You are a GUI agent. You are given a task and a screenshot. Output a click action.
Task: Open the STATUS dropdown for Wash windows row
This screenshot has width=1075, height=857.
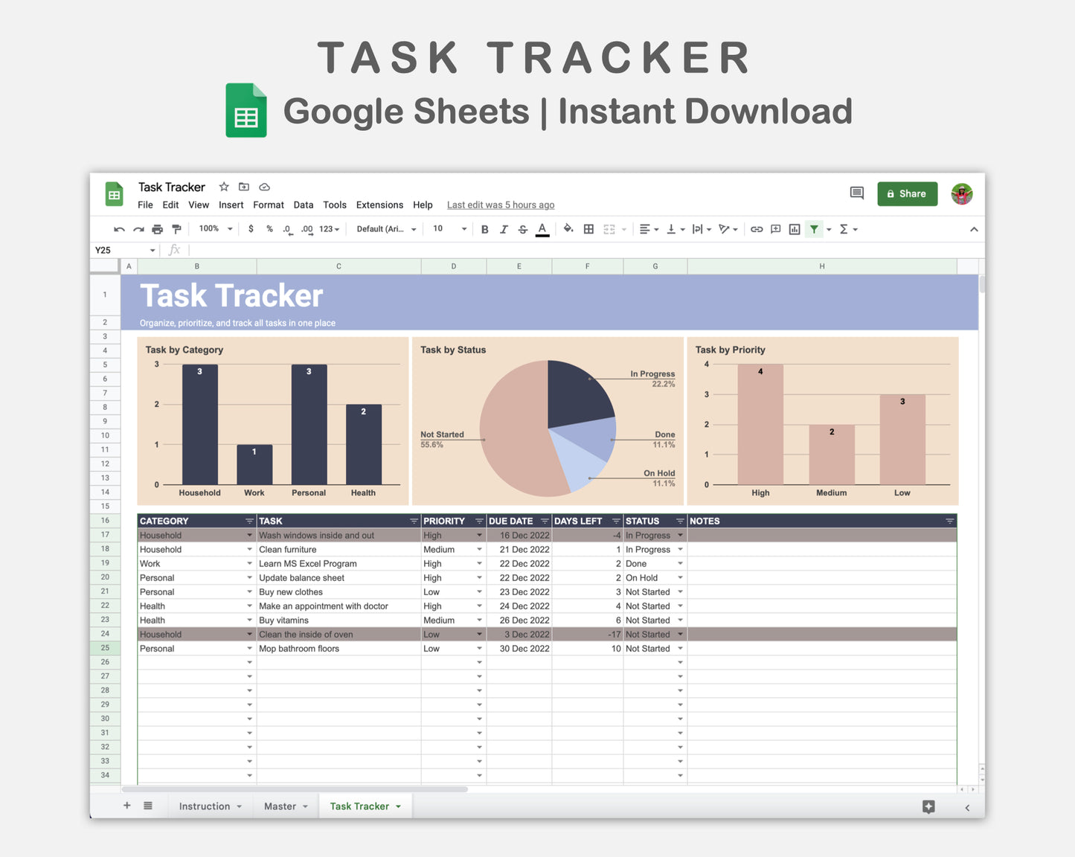[679, 535]
